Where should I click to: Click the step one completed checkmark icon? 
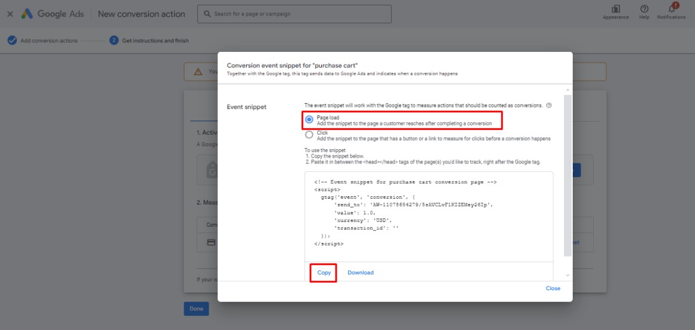pyautogui.click(x=12, y=41)
